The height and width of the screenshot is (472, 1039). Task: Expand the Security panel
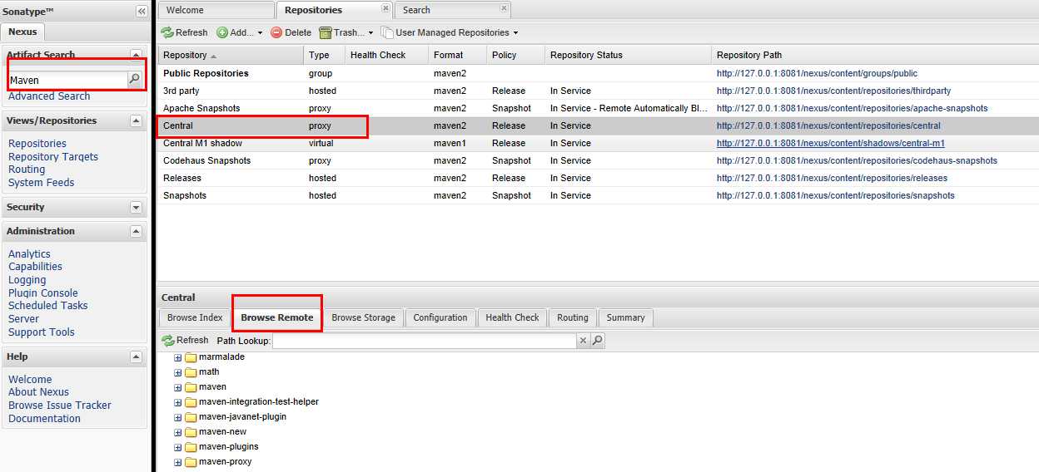(137, 208)
